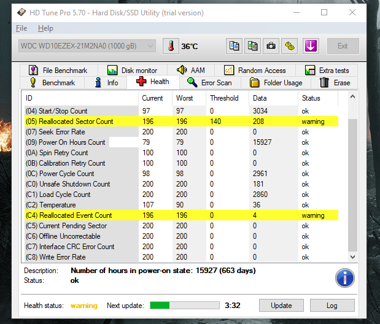Switch to the Error Scan tab
The image size is (380, 324).
pos(210,83)
